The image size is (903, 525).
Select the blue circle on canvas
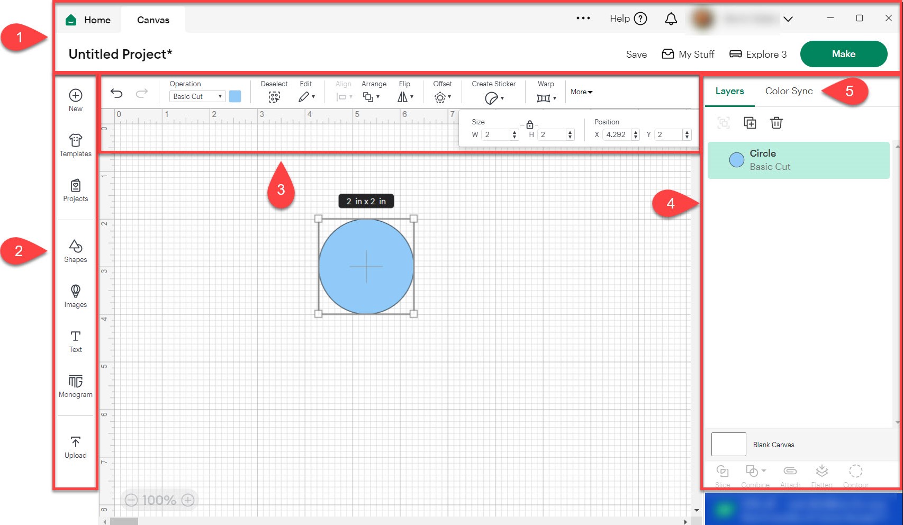[366, 267]
